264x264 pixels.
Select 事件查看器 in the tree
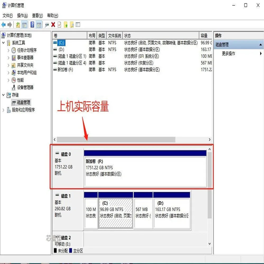(x=25, y=58)
